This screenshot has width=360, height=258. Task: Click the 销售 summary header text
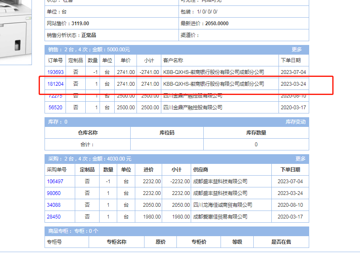point(89,50)
